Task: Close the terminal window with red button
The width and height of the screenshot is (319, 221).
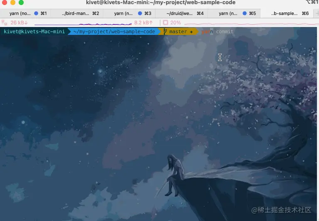Action: point(4,2)
